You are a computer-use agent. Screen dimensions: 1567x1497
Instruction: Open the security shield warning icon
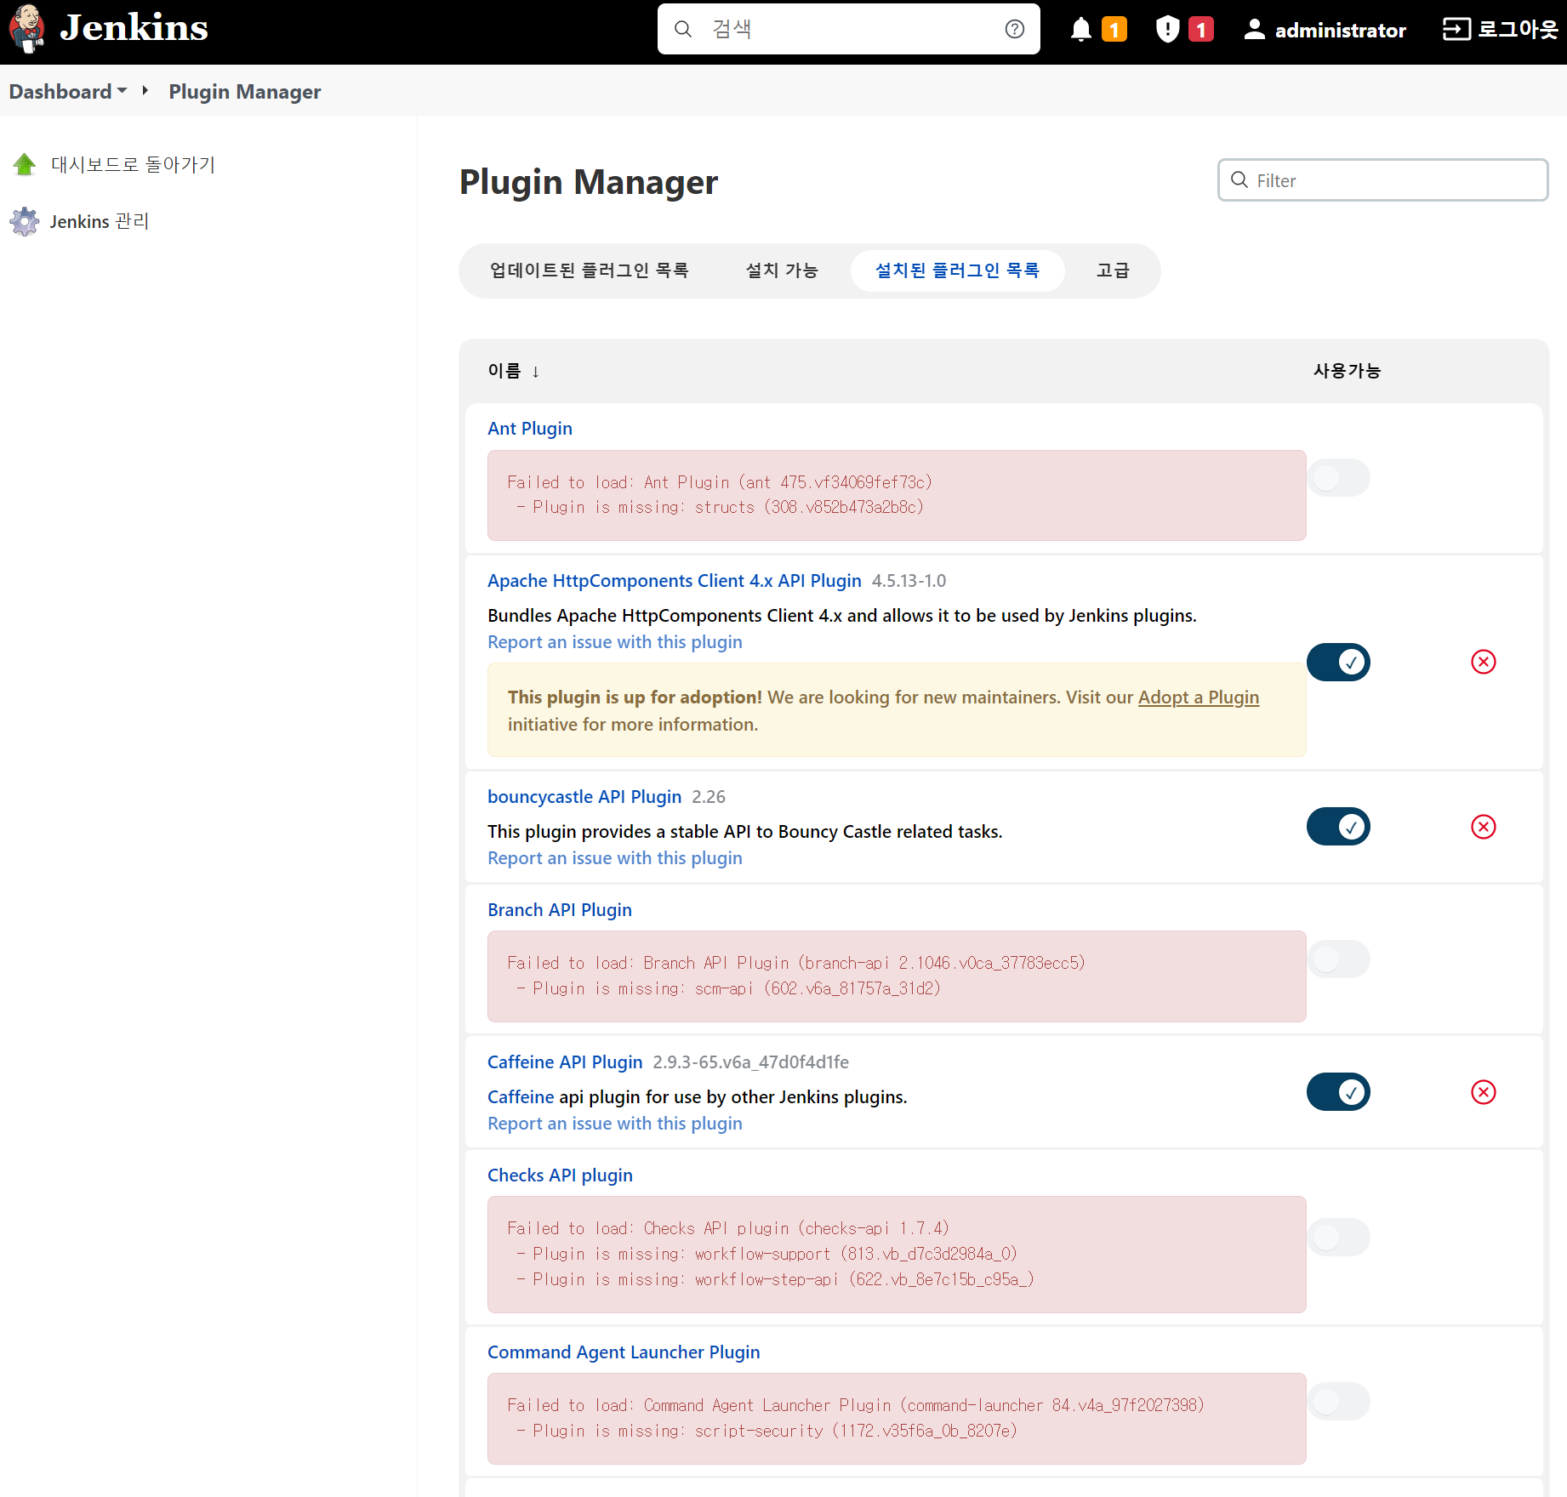(x=1167, y=30)
